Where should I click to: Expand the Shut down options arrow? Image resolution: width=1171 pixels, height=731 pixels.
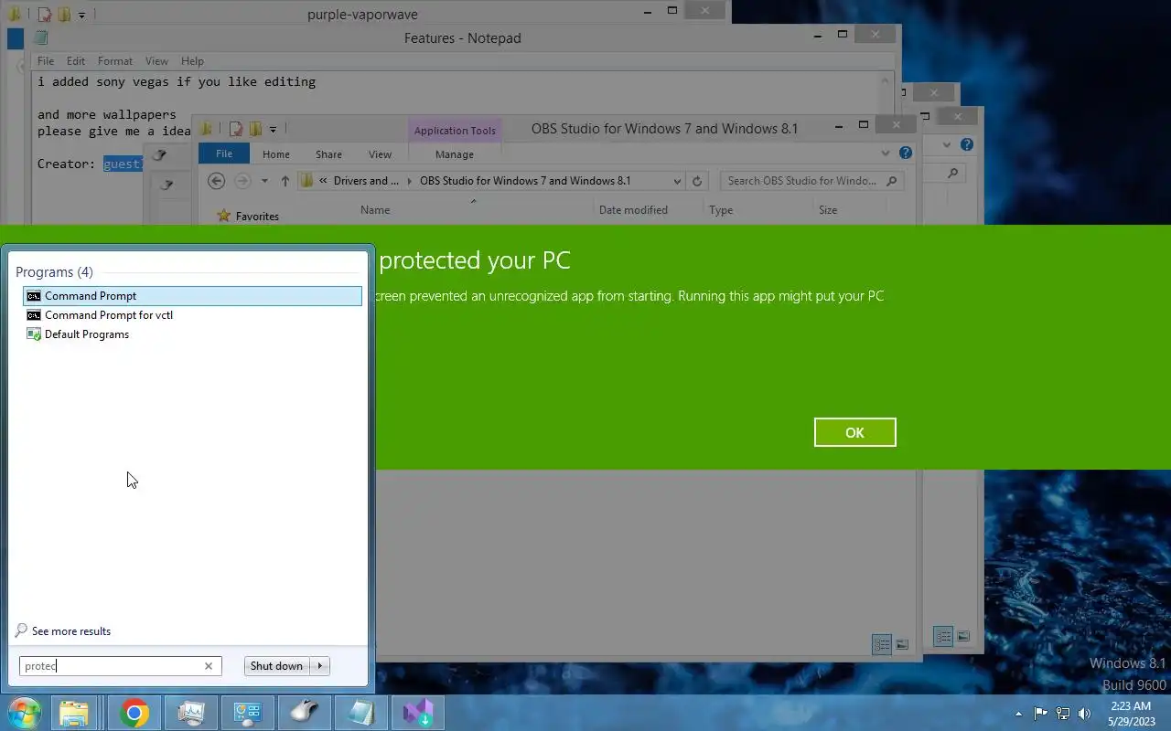click(320, 666)
